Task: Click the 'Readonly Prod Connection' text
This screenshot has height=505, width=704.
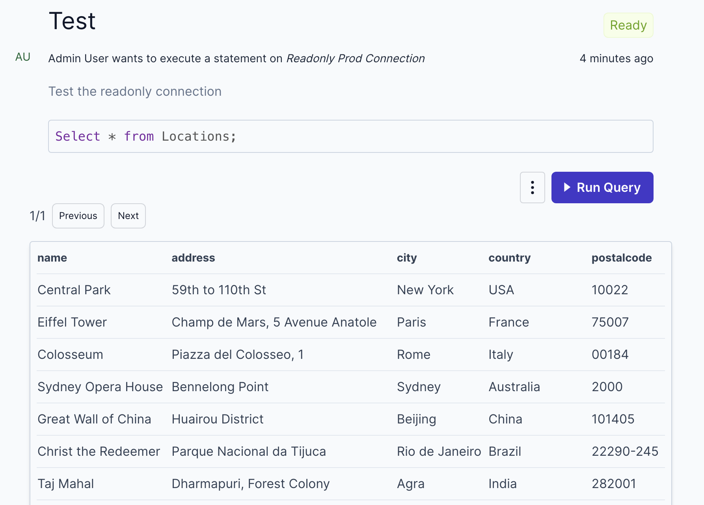Action: [356, 58]
